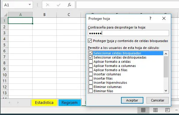This screenshot has height=115, width=179.
Task: Enable Insertar hipervínculos checkbox
Action: 91,82
